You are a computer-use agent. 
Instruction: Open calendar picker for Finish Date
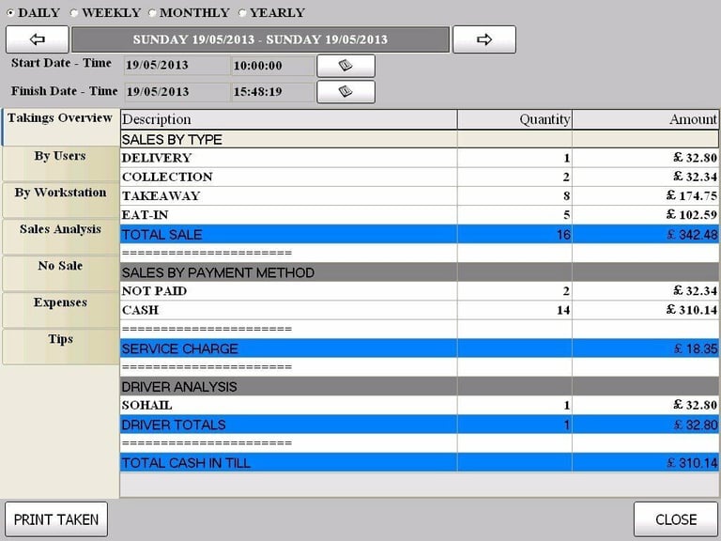pos(345,92)
